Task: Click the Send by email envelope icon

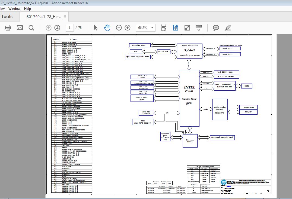Action: coord(20,28)
